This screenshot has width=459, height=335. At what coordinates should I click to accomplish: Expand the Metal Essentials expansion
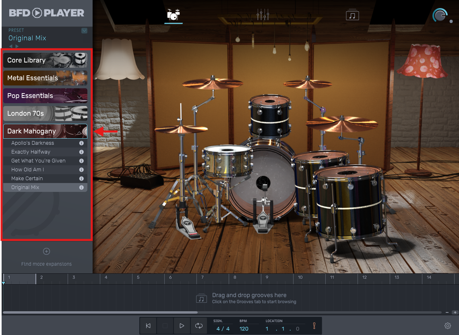pyautogui.click(x=45, y=78)
